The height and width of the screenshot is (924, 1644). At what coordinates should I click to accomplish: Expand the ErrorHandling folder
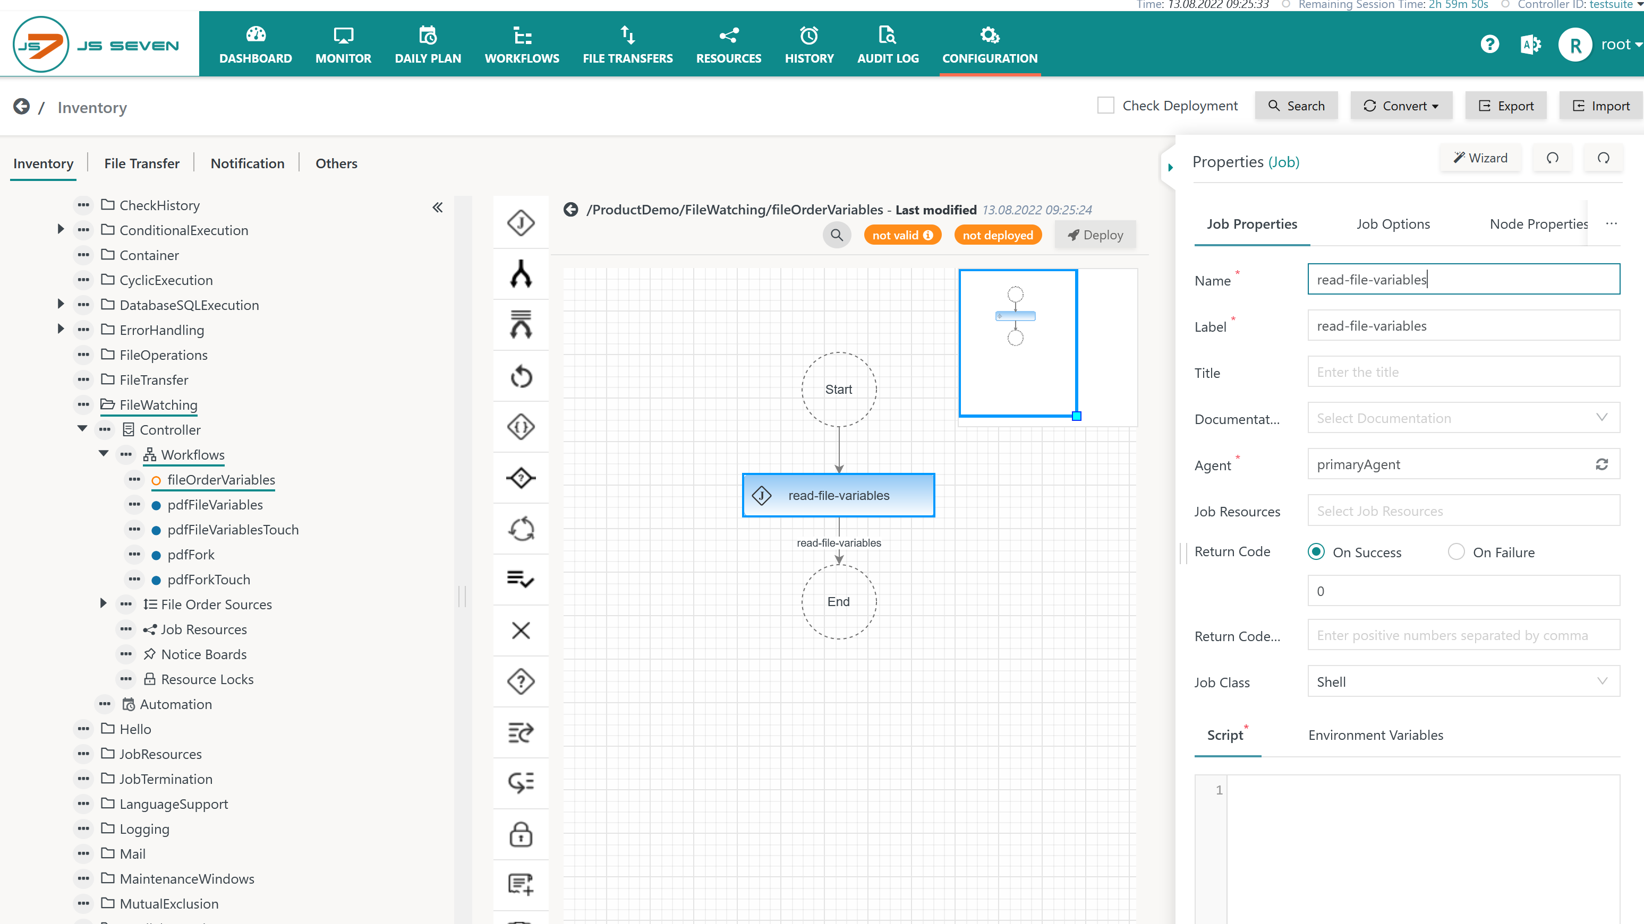tap(60, 329)
